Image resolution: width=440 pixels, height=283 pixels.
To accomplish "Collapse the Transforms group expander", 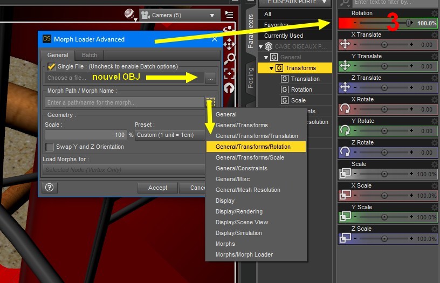I will pyautogui.click(x=271, y=68).
